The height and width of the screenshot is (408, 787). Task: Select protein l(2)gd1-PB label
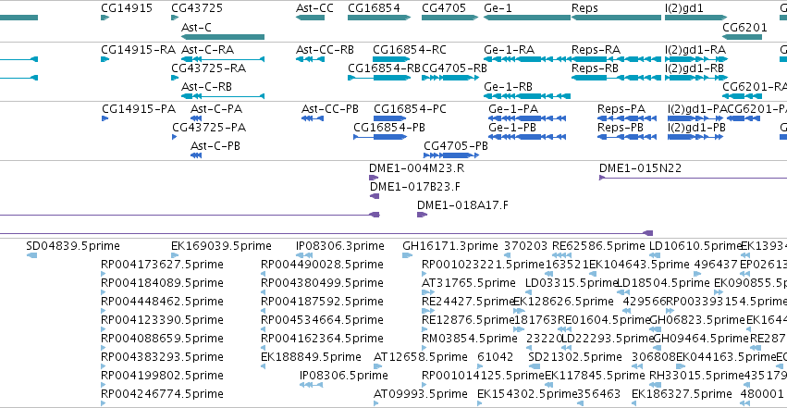coord(696,128)
